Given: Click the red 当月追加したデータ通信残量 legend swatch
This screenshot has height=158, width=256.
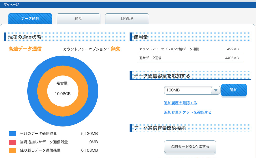Looking at the screenshot, I should coord(12,142).
